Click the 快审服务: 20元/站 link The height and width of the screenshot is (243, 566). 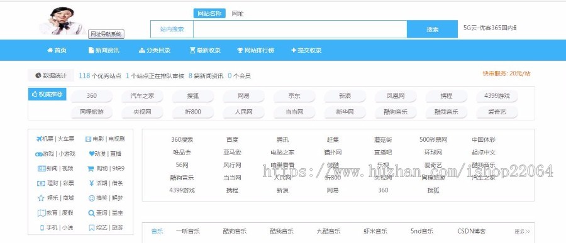tap(507, 73)
